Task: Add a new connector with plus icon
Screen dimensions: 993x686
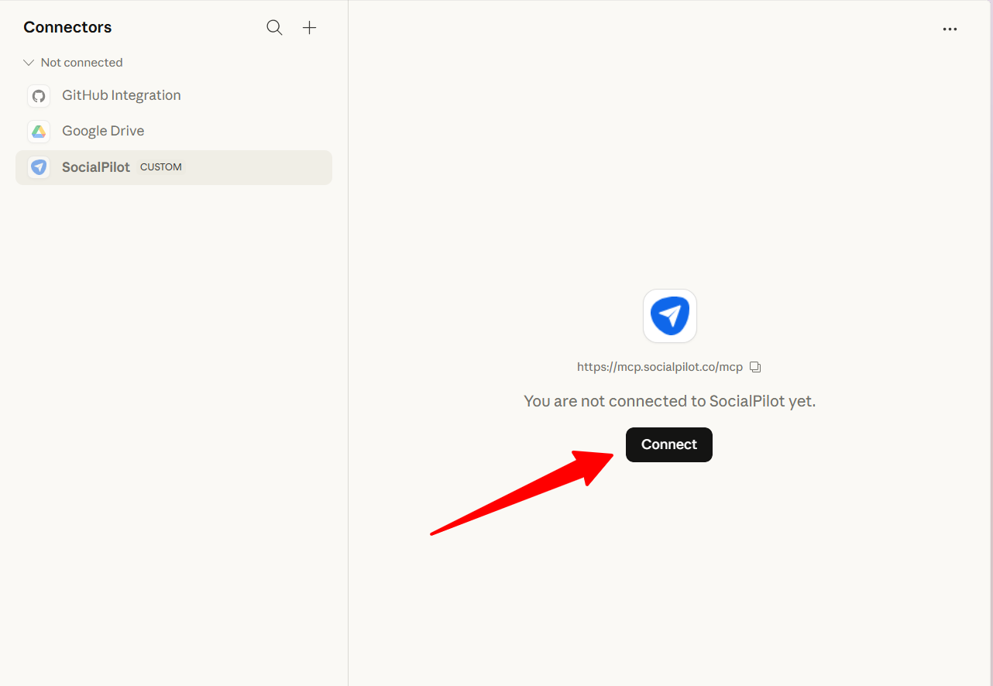Action: click(309, 28)
